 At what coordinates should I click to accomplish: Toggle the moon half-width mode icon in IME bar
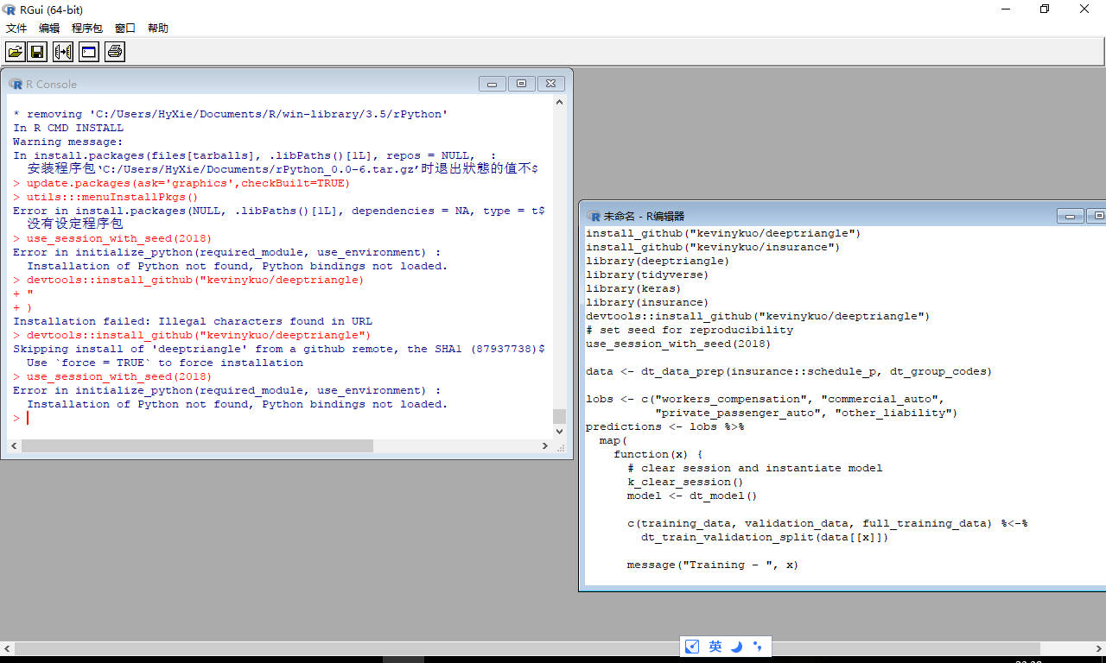click(x=737, y=647)
